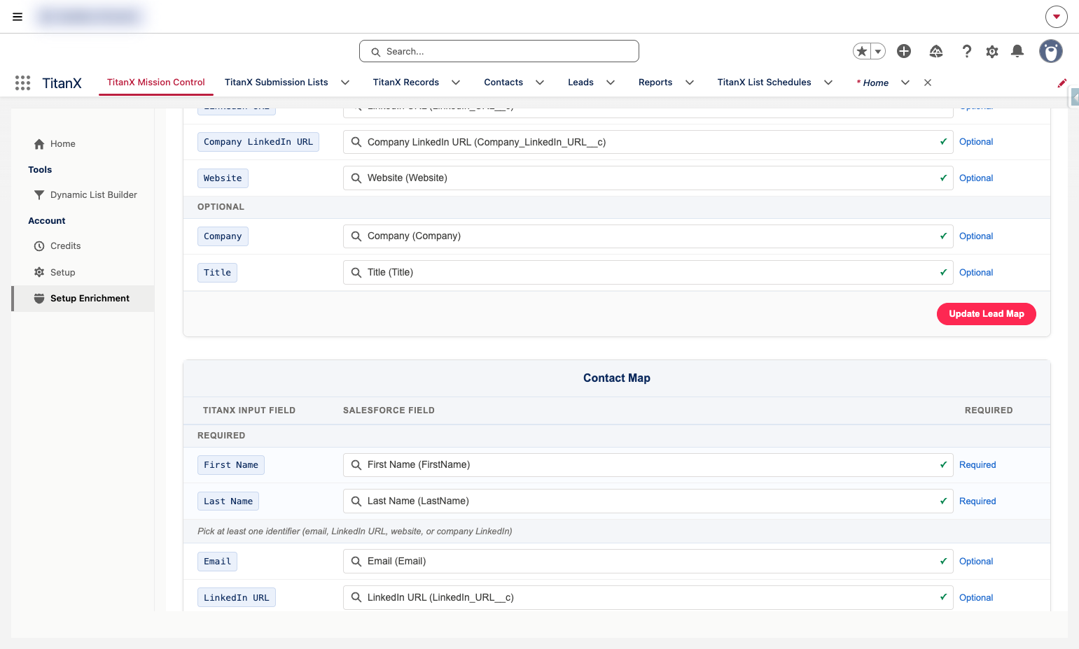Open the Setup gear in header

pos(992,51)
